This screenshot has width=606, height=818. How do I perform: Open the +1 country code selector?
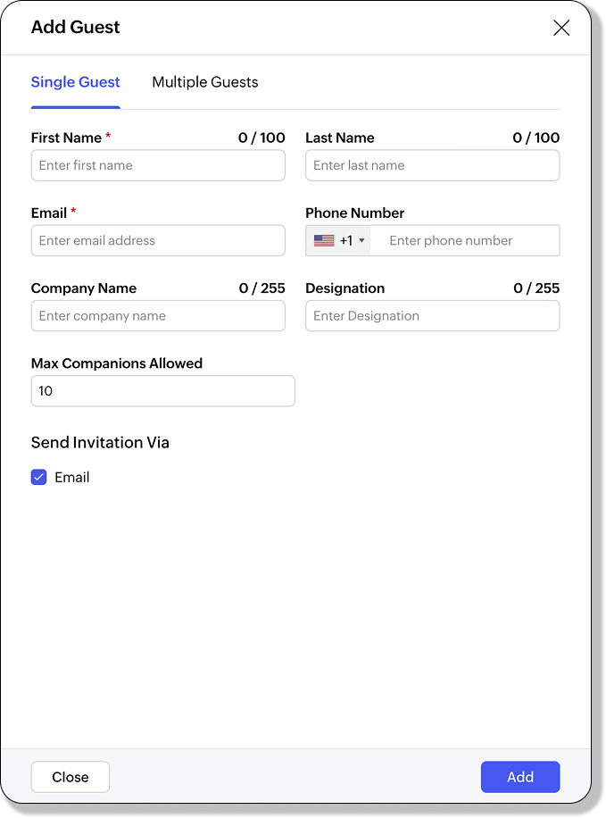pos(346,240)
